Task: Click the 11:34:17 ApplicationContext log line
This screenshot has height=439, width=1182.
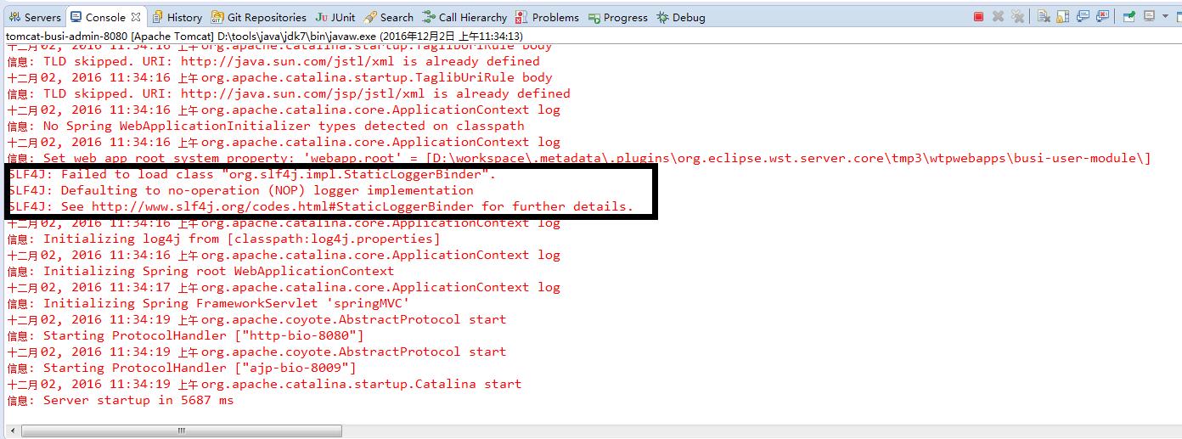Action: (x=284, y=287)
